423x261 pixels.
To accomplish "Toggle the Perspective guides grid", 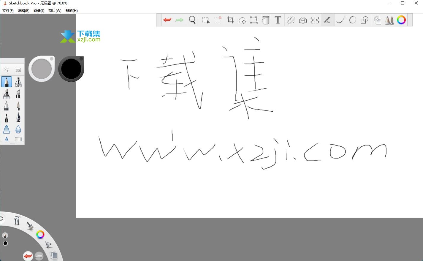I will 303,20.
